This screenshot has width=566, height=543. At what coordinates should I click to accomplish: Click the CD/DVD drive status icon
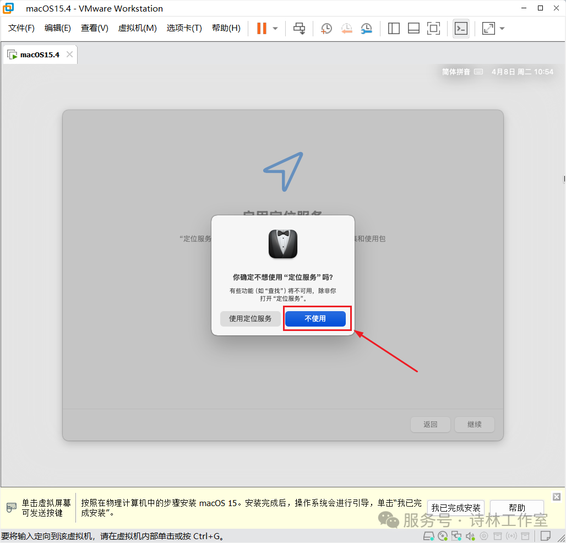click(443, 536)
